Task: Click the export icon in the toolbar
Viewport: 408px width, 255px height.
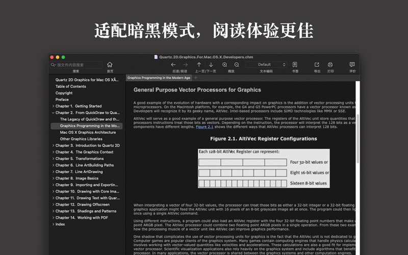Action: (x=317, y=65)
